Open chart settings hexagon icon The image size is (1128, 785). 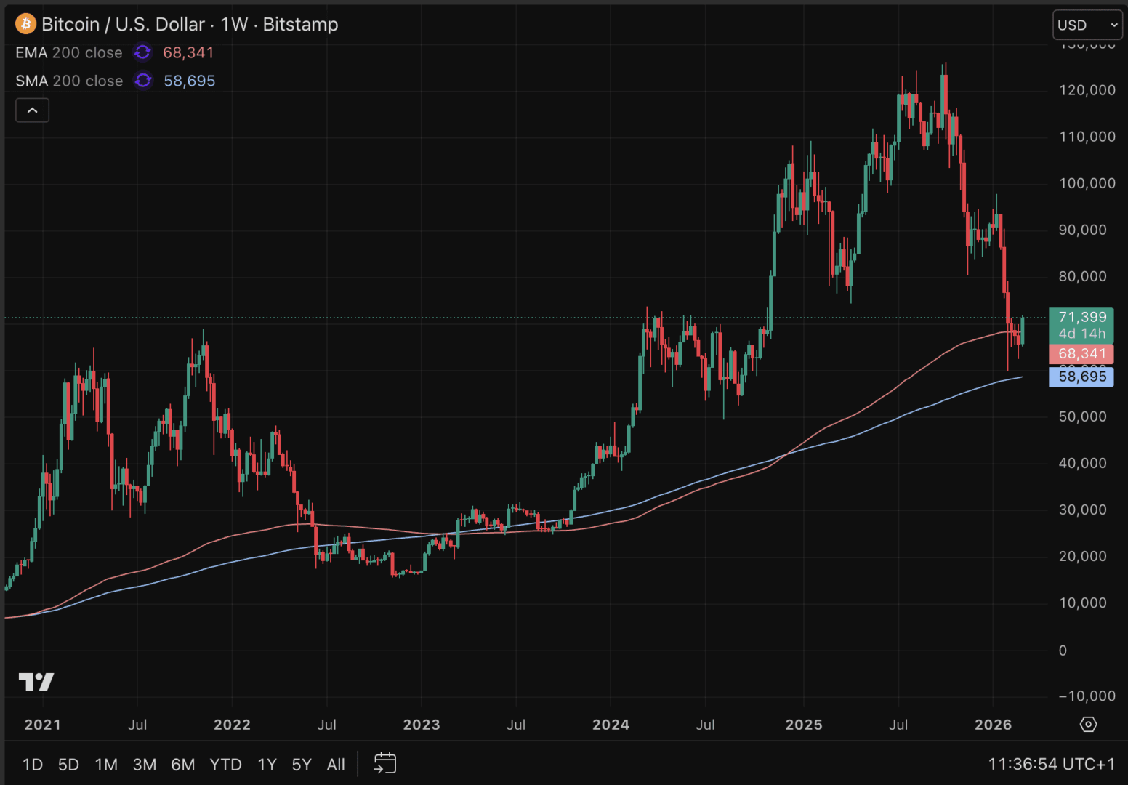[x=1088, y=724]
